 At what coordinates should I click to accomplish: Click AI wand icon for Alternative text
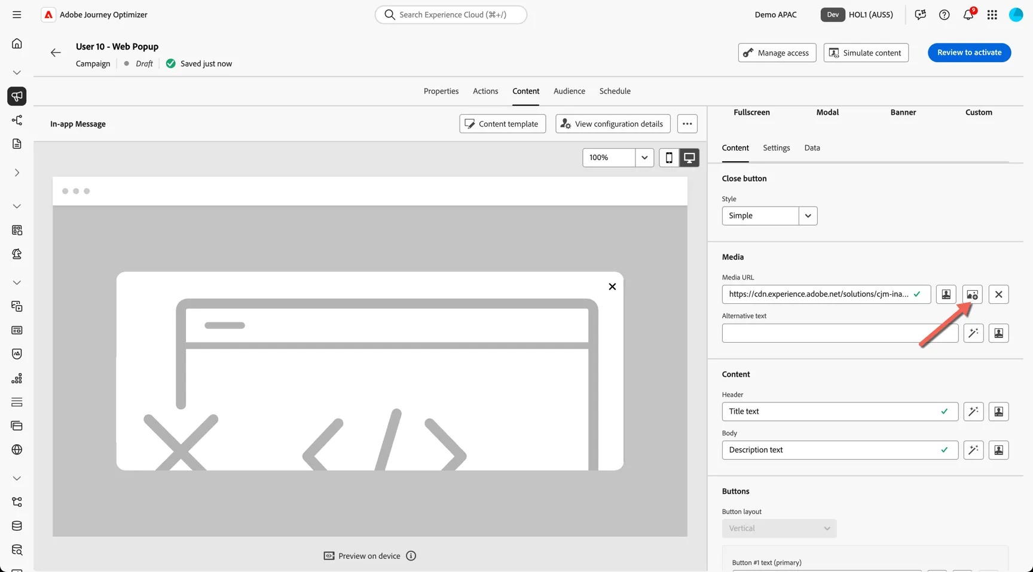click(x=973, y=333)
